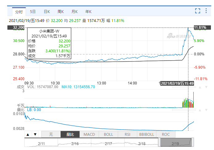The width and height of the screenshot is (214, 150).
Task: Click the 25.400 price axis label
Action: [19, 79]
